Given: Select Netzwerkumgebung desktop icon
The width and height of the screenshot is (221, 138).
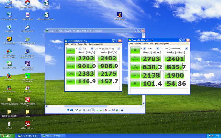Looking at the screenshot, I should point(9,16).
